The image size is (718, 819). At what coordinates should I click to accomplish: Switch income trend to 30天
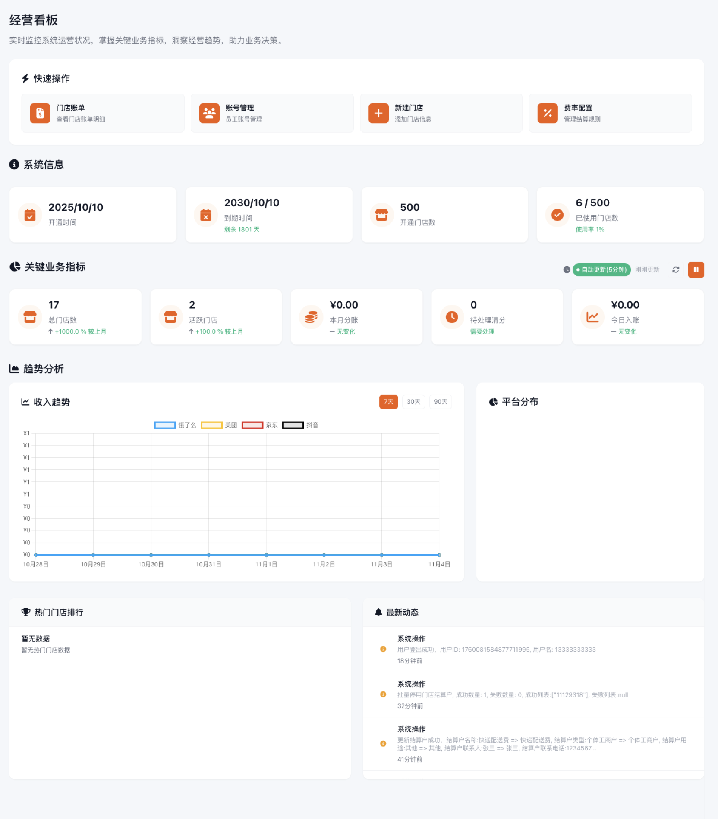click(x=413, y=402)
